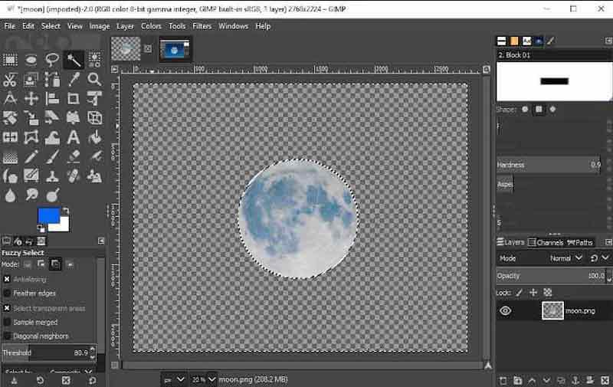The height and width of the screenshot is (387, 613).
Task: Open the Filters menu
Action: 202,26
